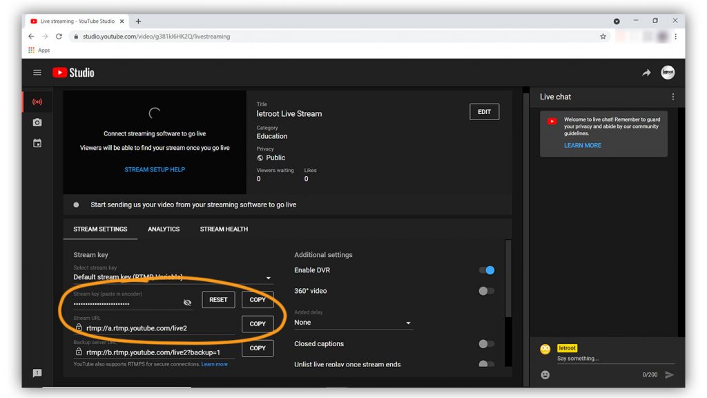Viewport: 707px width, 398px height.
Task: Click the Education category text
Action: point(272,136)
